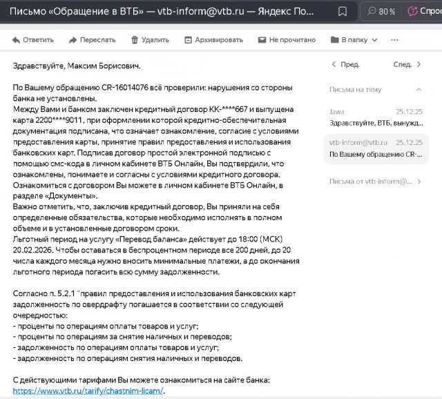442x399 pixels.
Task: Collapse the Письма на тему section
Action: [x=419, y=90]
